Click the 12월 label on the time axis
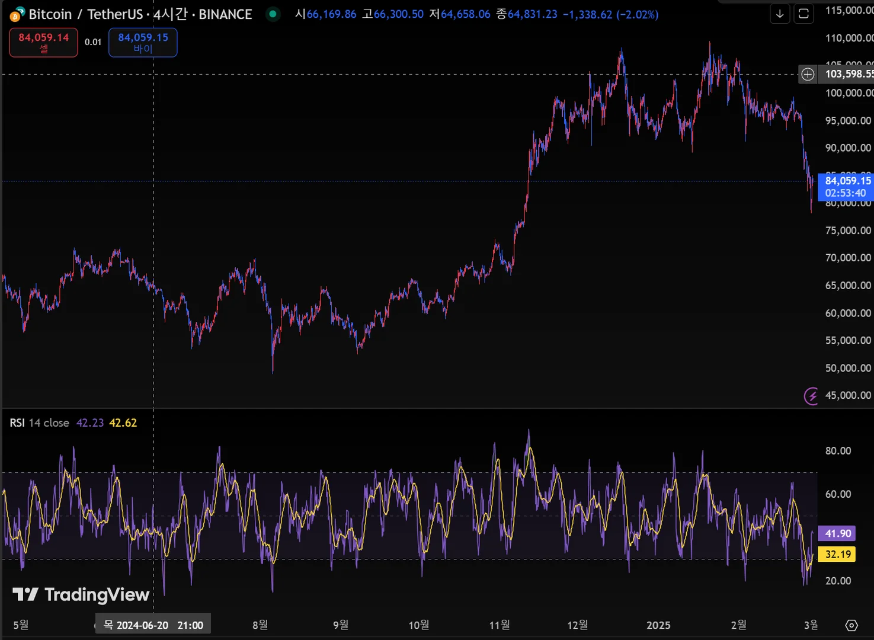 578,625
